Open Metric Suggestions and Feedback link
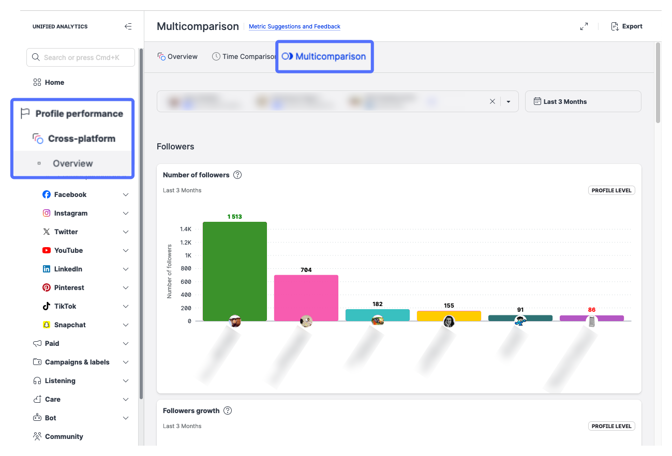The height and width of the screenshot is (456, 672). [x=294, y=26]
